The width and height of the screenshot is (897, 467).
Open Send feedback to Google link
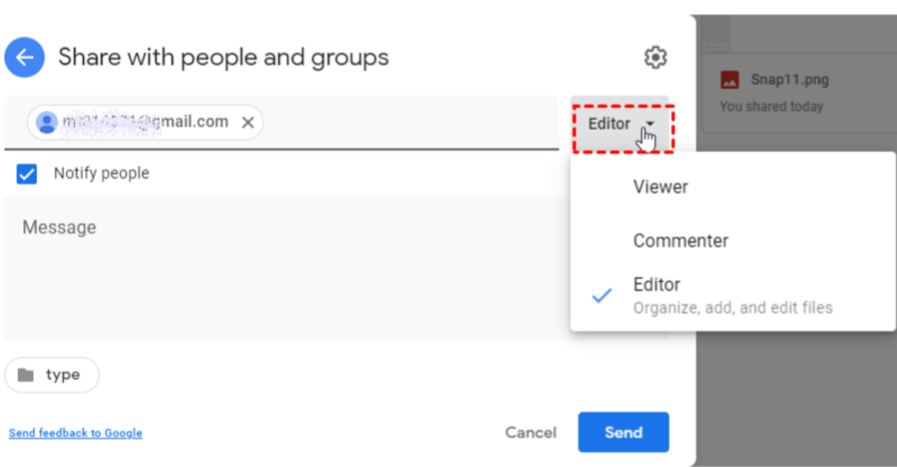[x=75, y=433]
